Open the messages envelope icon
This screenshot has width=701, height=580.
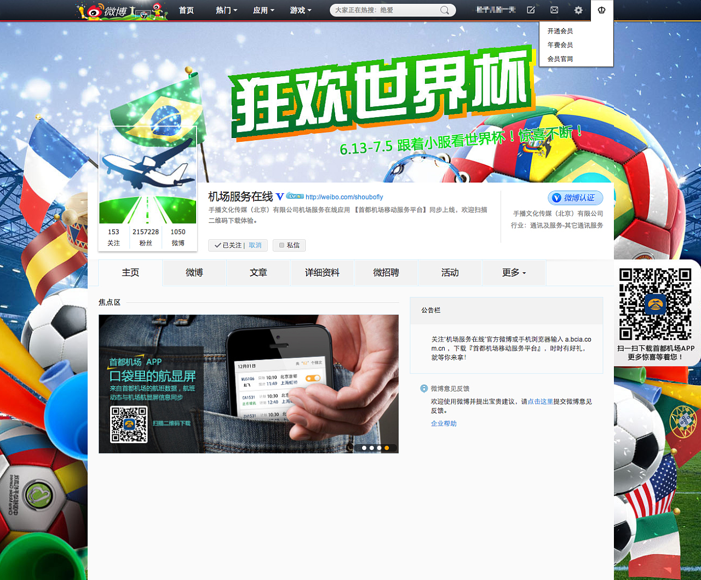point(554,10)
